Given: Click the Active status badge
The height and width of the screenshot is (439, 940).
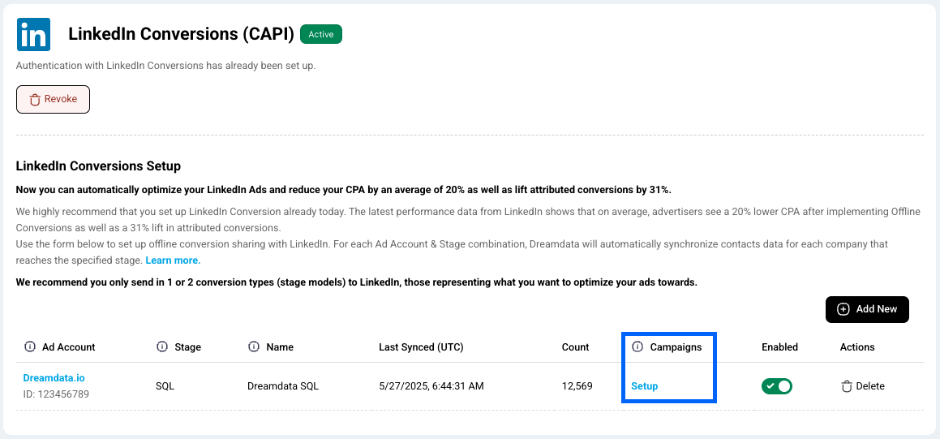Looking at the screenshot, I should (x=320, y=34).
